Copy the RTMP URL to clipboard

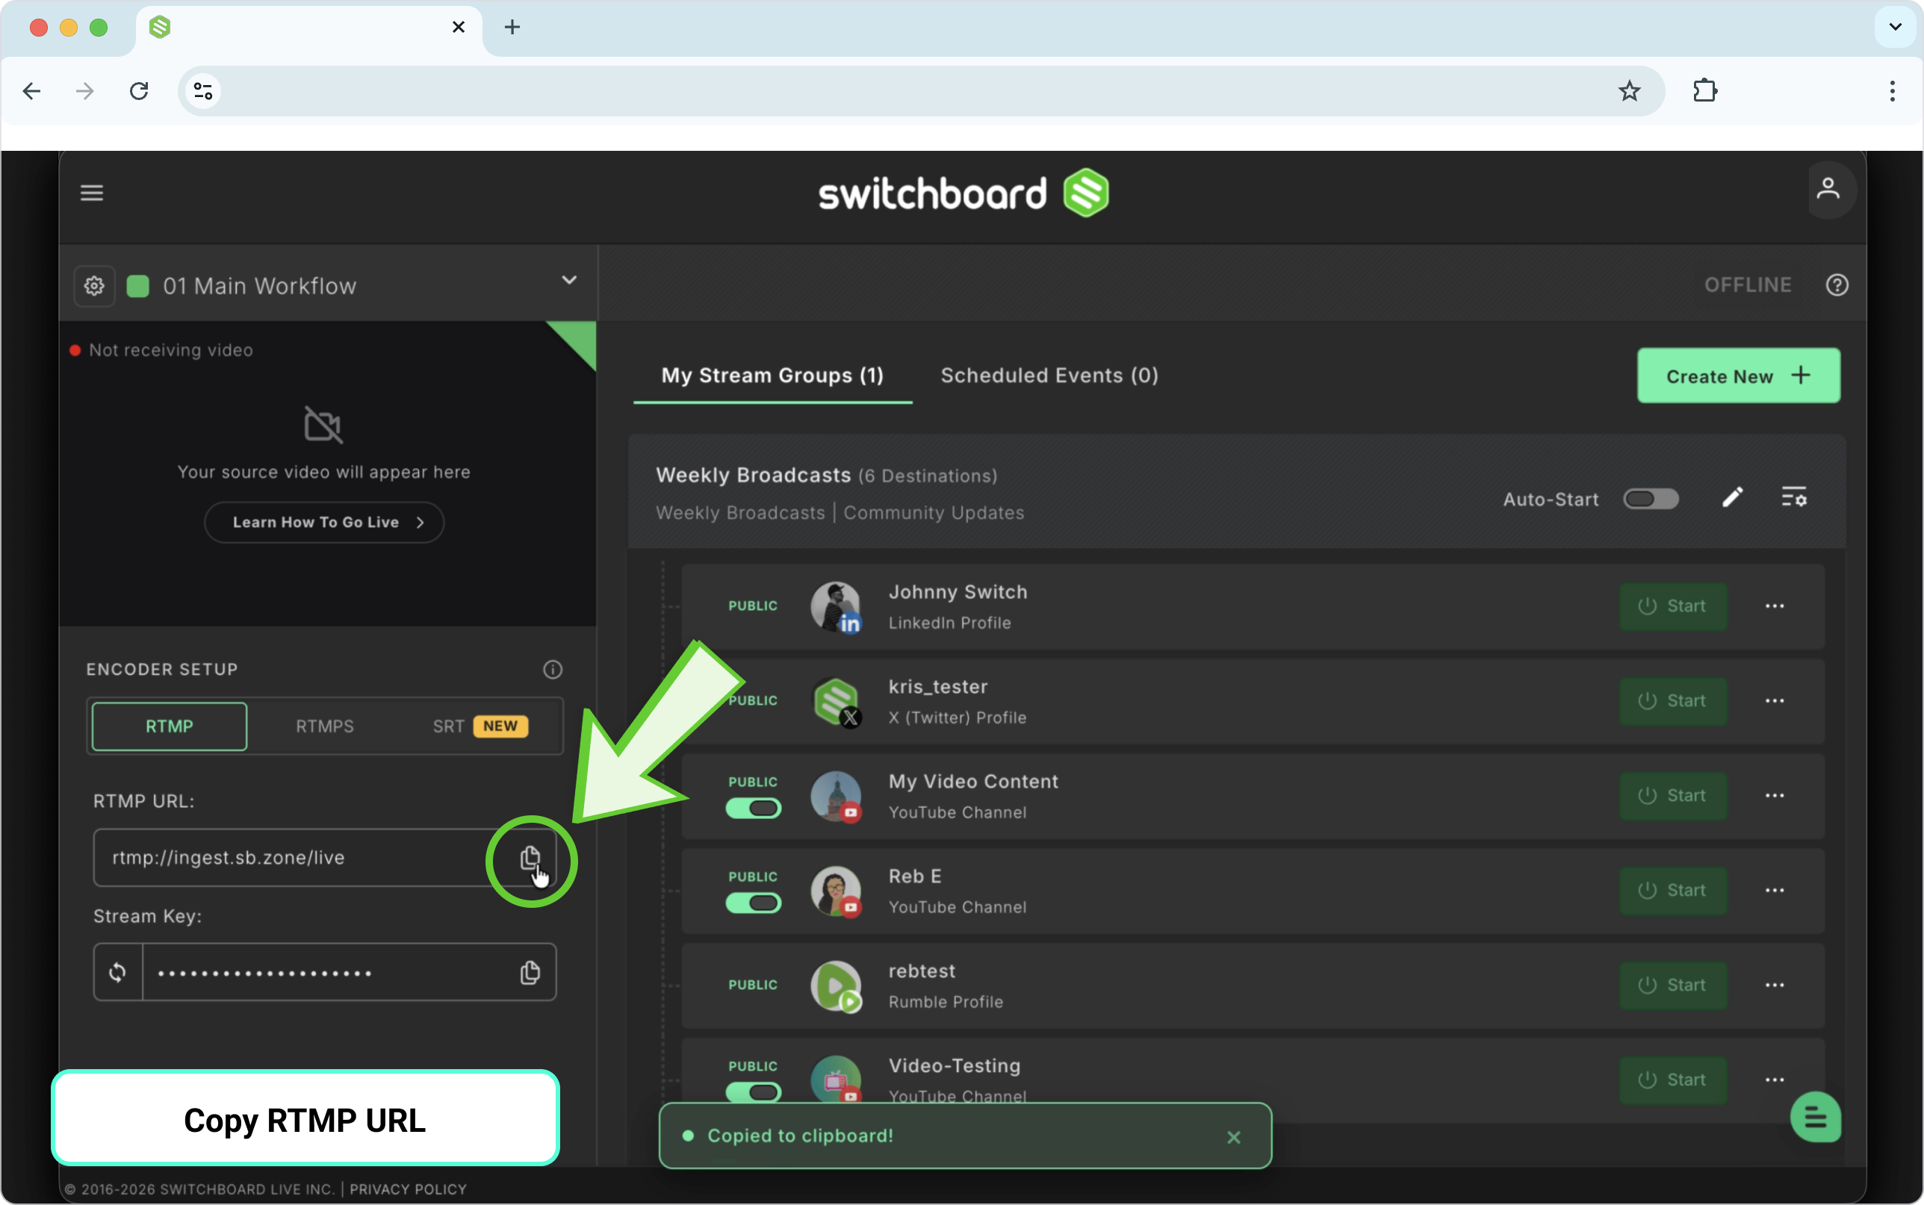pyautogui.click(x=530, y=858)
